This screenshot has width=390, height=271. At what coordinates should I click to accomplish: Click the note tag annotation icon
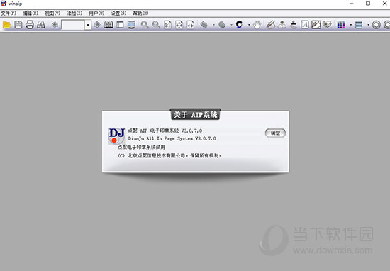[x=328, y=25]
